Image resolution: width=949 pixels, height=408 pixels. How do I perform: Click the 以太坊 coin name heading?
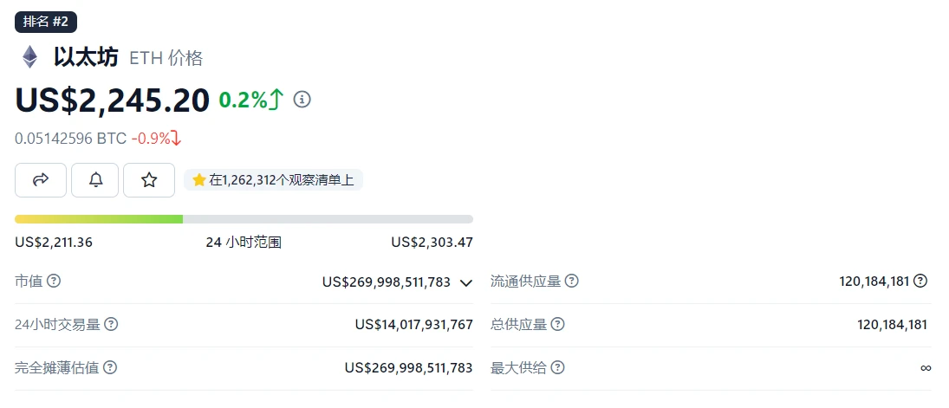[x=85, y=57]
